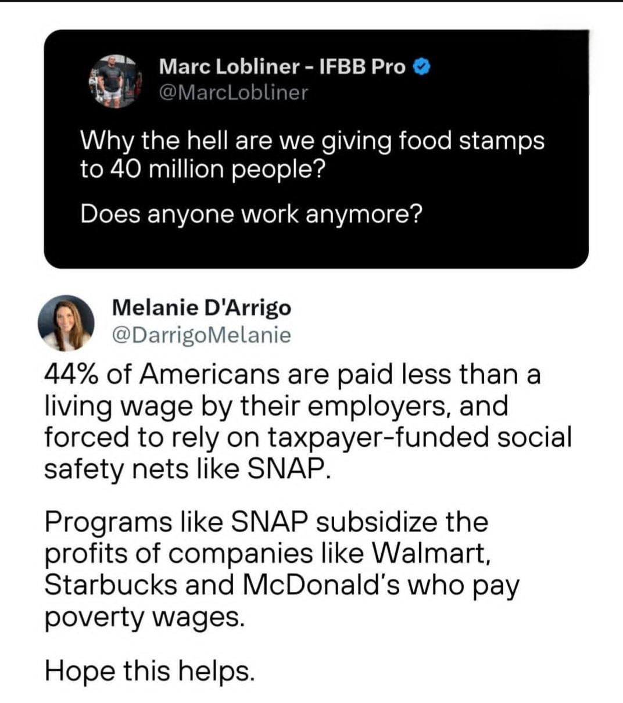Click "Does anyone work anymore?" text
Screen dimensions: 623x703
pos(251,214)
